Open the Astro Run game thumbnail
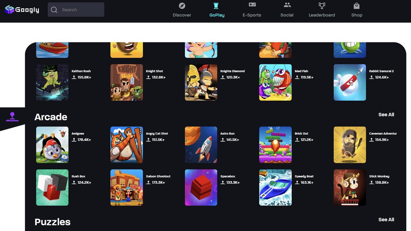Screen dimensions: 411x231 coord(201,145)
